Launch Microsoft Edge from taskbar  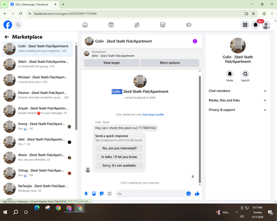[x=37, y=208]
